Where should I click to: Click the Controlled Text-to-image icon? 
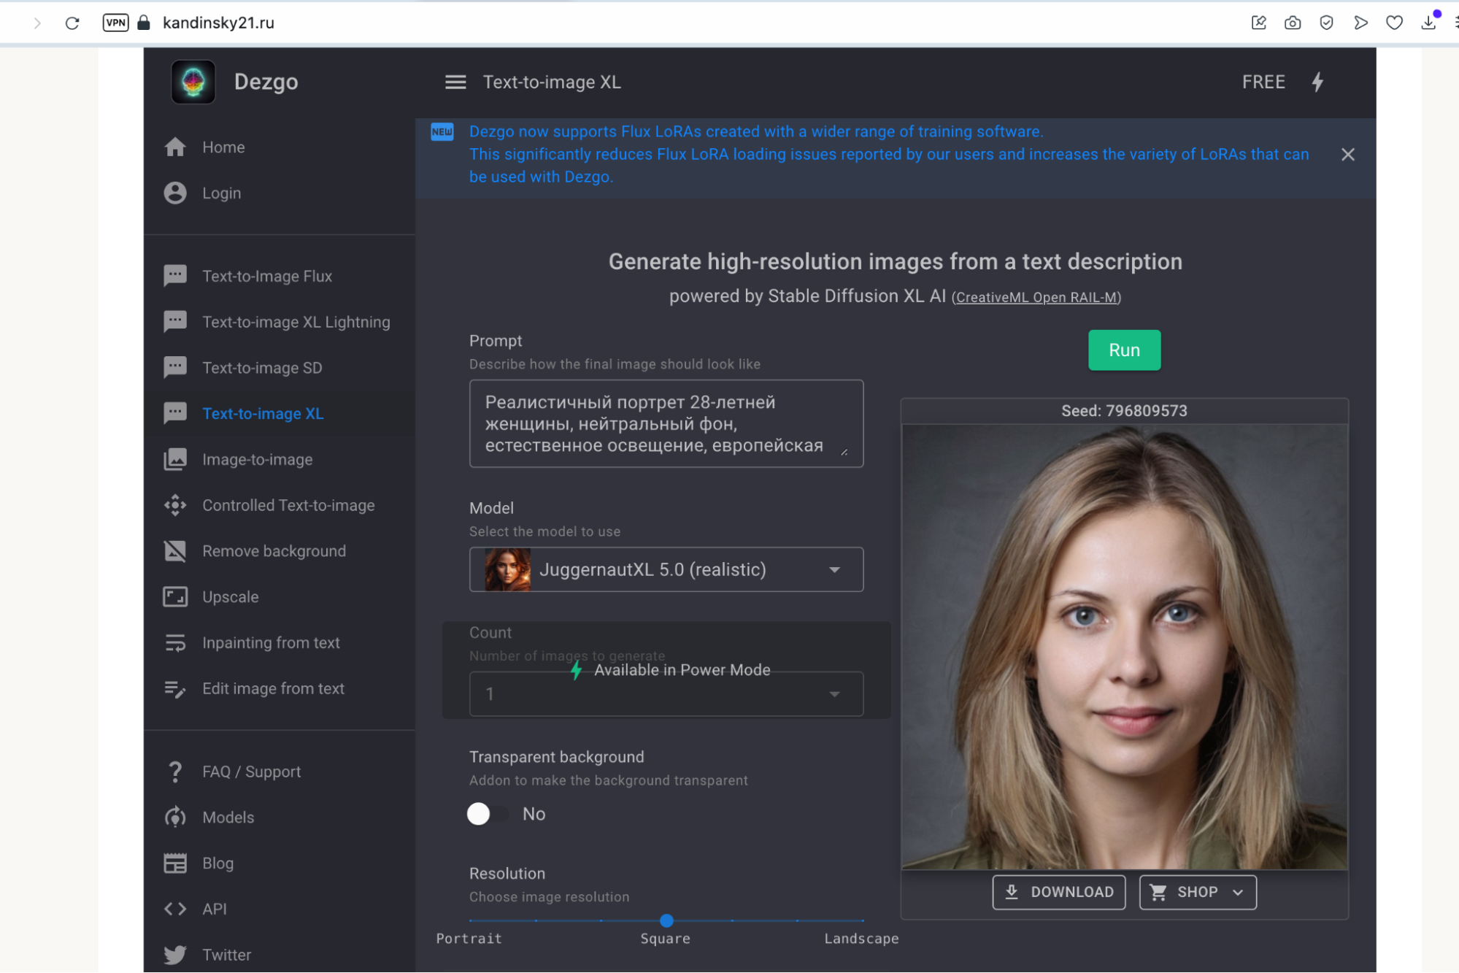tap(175, 505)
